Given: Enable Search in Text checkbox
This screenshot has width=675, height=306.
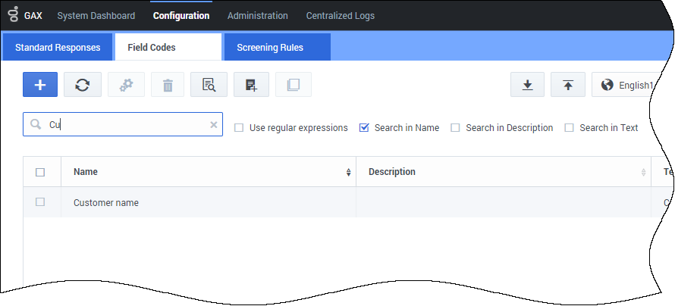Looking at the screenshot, I should (569, 128).
